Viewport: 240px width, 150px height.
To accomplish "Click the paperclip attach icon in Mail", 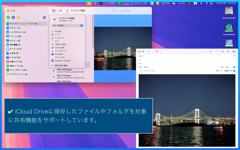I will 211,51.
